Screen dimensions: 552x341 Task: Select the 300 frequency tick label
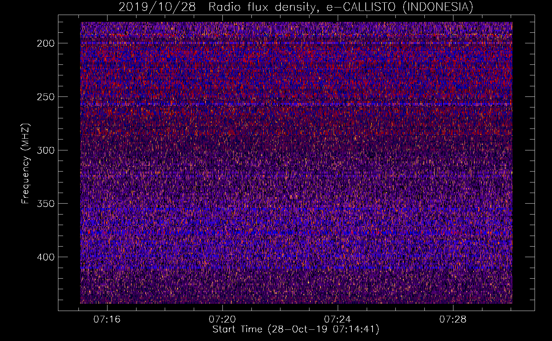pyautogui.click(x=46, y=150)
